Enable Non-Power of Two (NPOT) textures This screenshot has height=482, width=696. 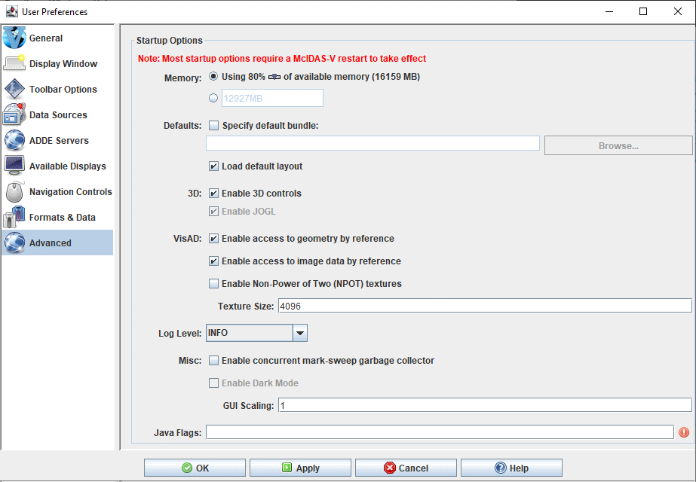click(213, 283)
